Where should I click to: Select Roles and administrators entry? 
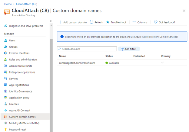coord(23,60)
